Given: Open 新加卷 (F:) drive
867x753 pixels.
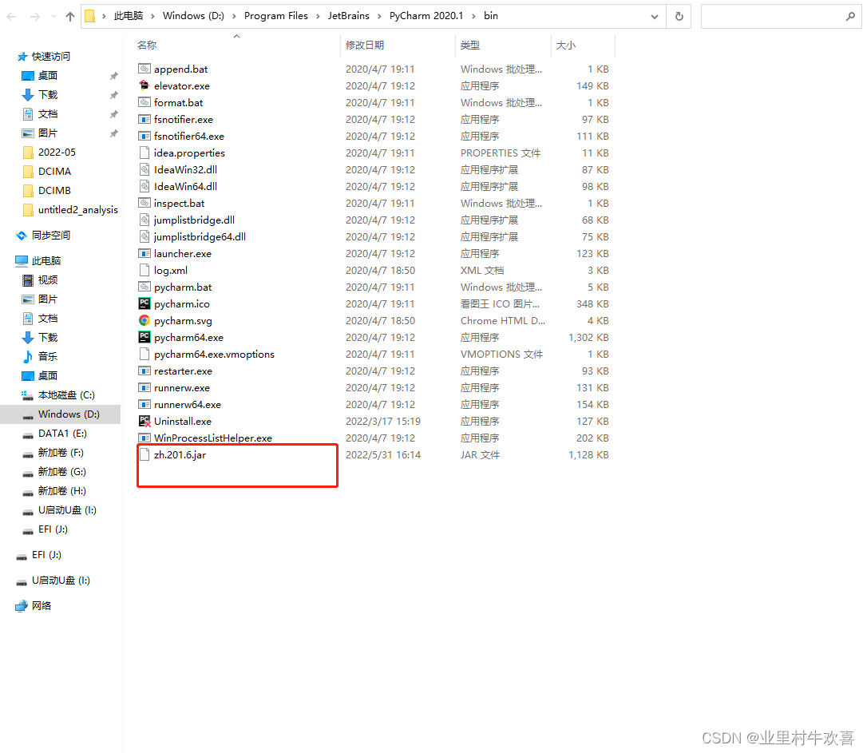Looking at the screenshot, I should (61, 452).
